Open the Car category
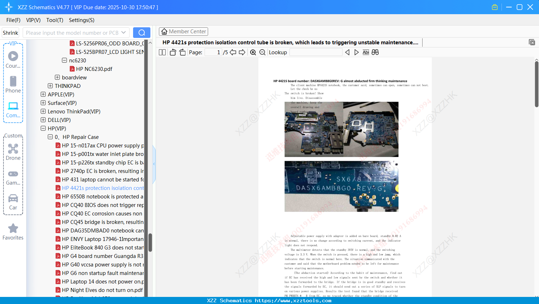This screenshot has width=539, height=304. (13, 202)
